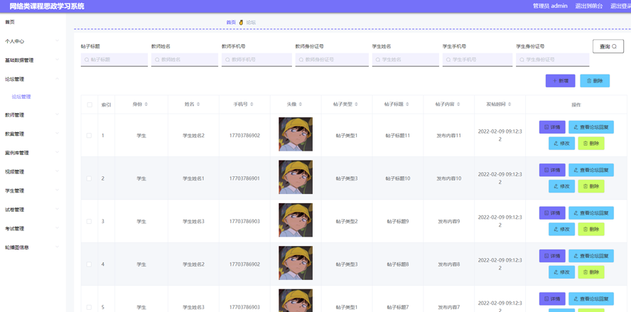Click 修改 for row 3

pos(561,230)
